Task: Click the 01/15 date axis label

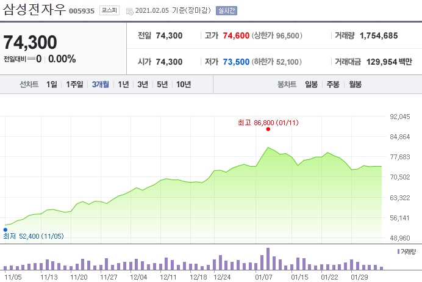Action: (x=299, y=277)
